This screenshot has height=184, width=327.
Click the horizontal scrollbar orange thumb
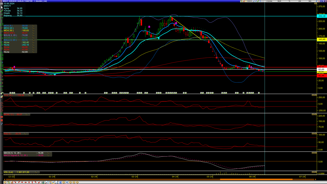[x=256, y=179]
